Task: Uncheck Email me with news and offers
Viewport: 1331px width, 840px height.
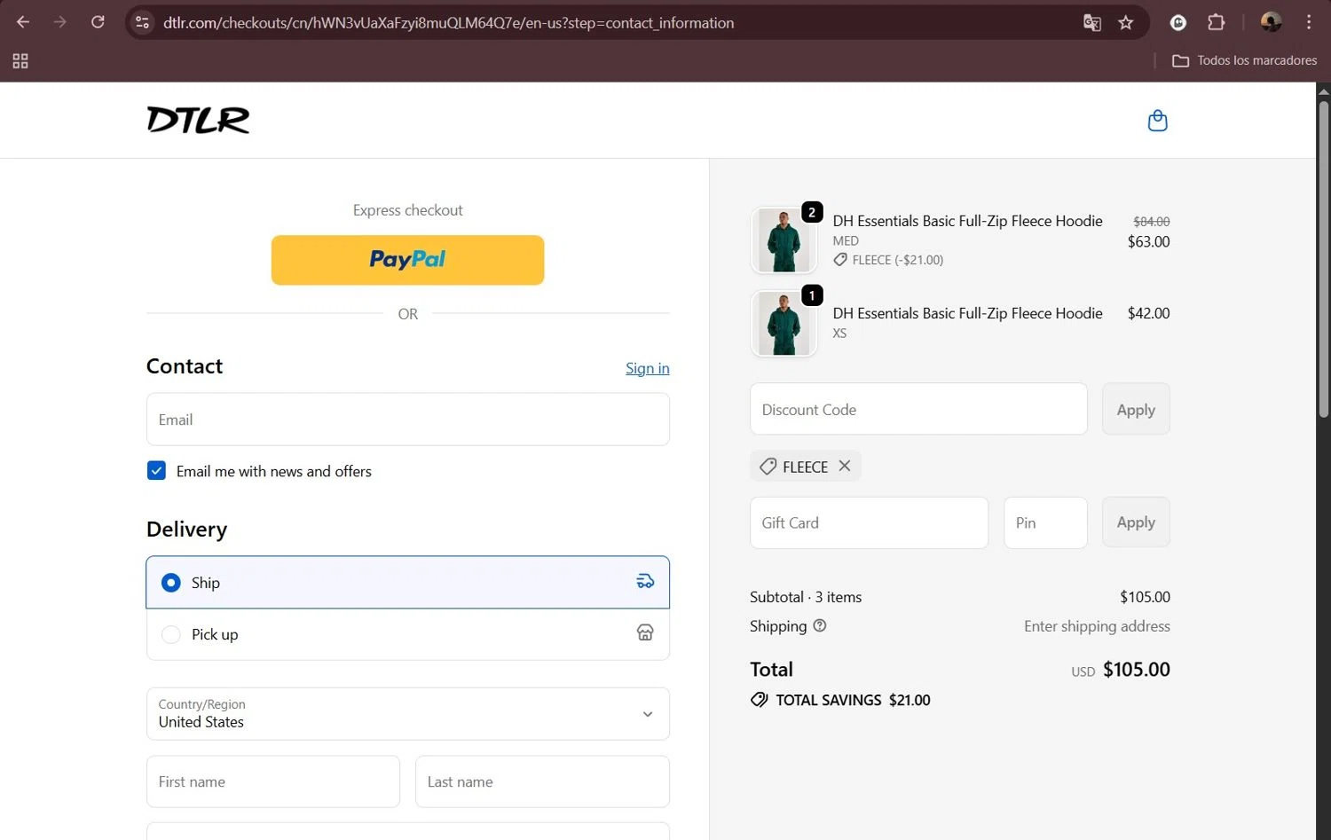Action: pos(156,470)
